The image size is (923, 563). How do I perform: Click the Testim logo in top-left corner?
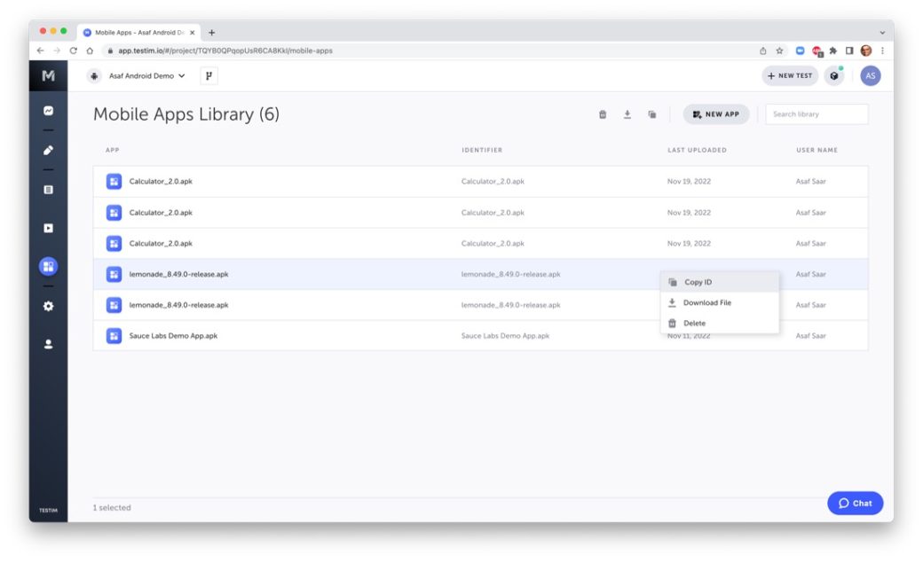[48, 76]
